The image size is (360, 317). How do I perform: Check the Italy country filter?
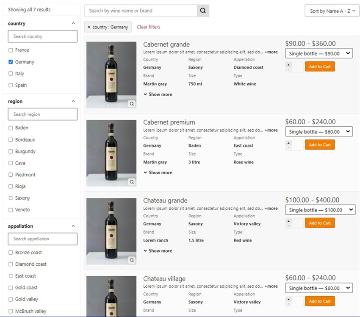(11, 73)
